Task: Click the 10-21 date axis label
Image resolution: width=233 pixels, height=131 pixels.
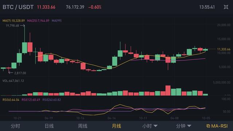Action: (x=17, y=118)
